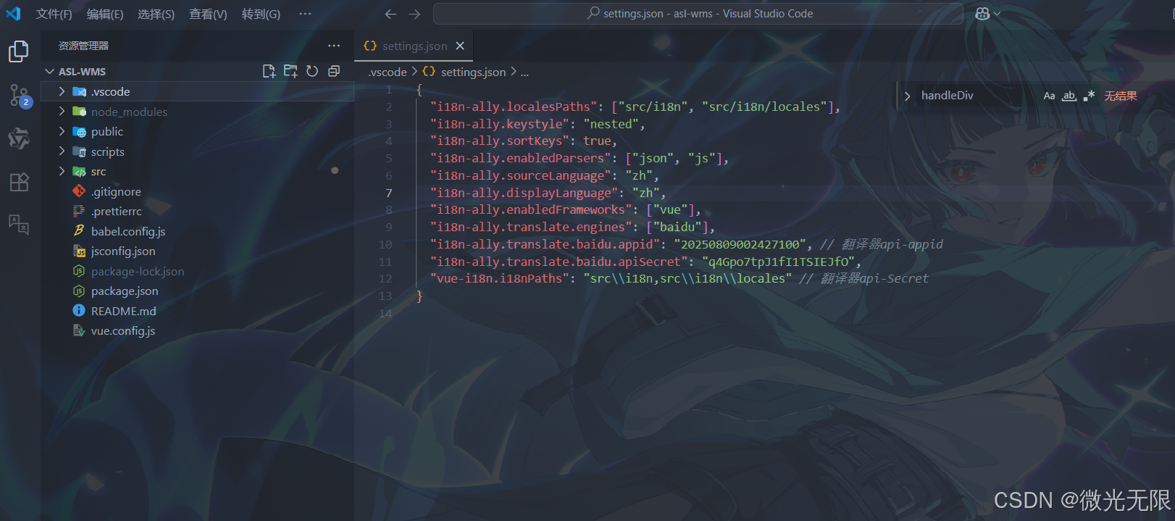The image size is (1175, 521).
Task: Click the VS Code logo icon
Action: click(13, 14)
